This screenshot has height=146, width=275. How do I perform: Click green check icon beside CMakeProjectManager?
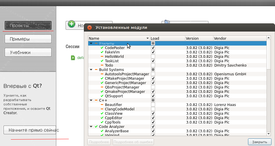(102, 79)
